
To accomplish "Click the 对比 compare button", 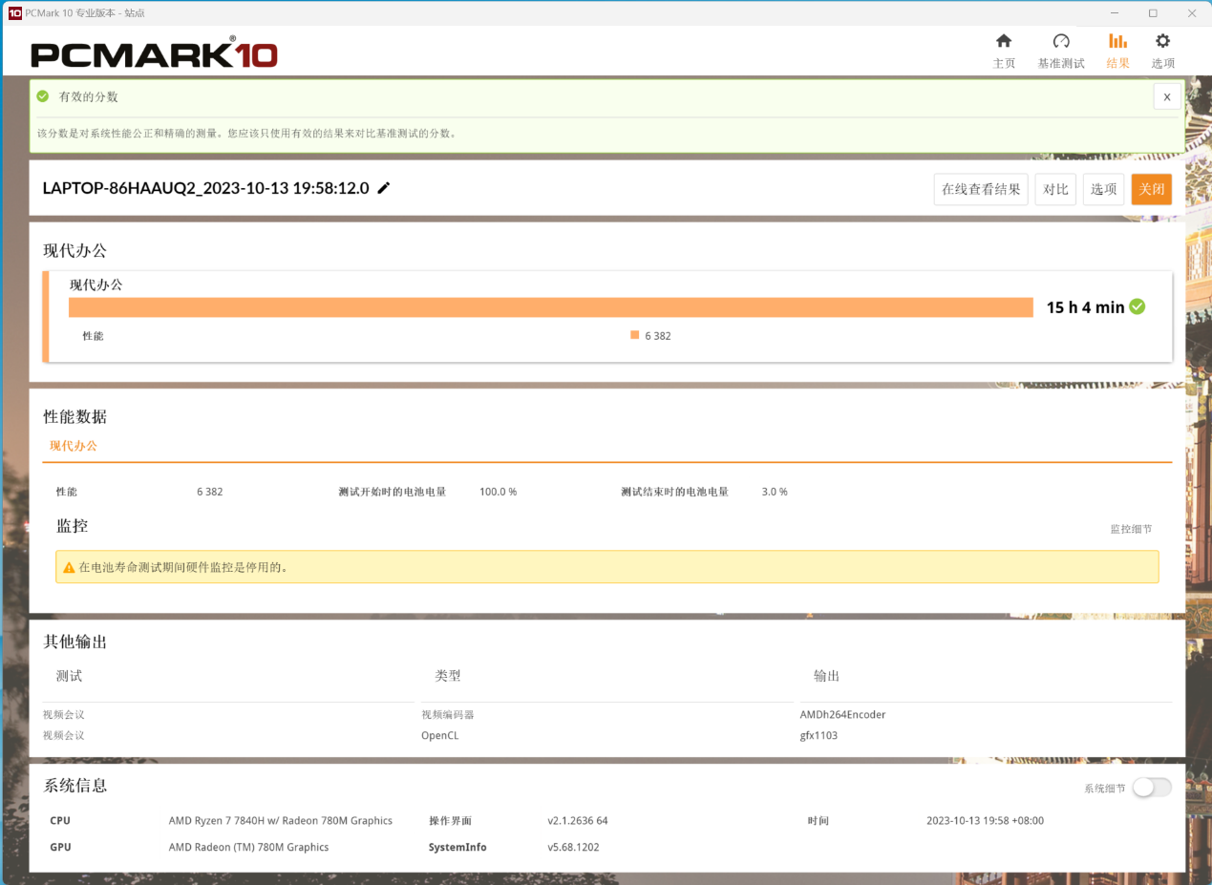I will point(1055,189).
